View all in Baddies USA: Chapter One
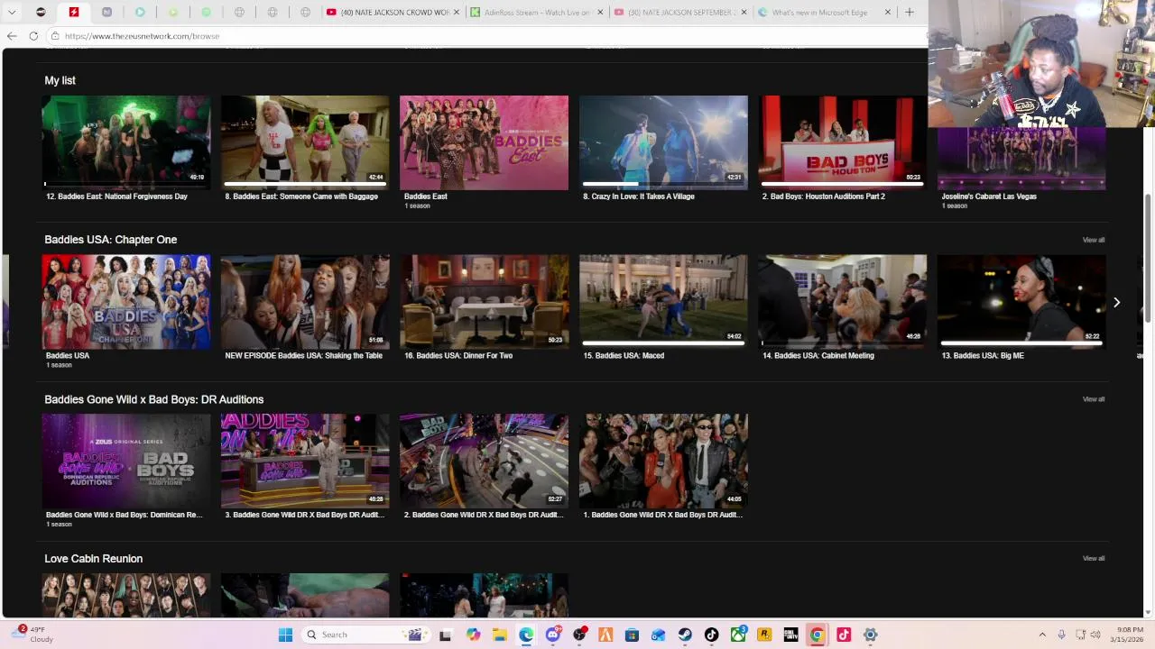 (1093, 240)
